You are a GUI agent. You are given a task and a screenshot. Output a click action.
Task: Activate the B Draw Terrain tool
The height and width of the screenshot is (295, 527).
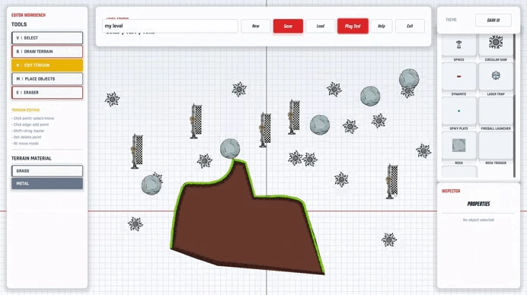coord(47,52)
